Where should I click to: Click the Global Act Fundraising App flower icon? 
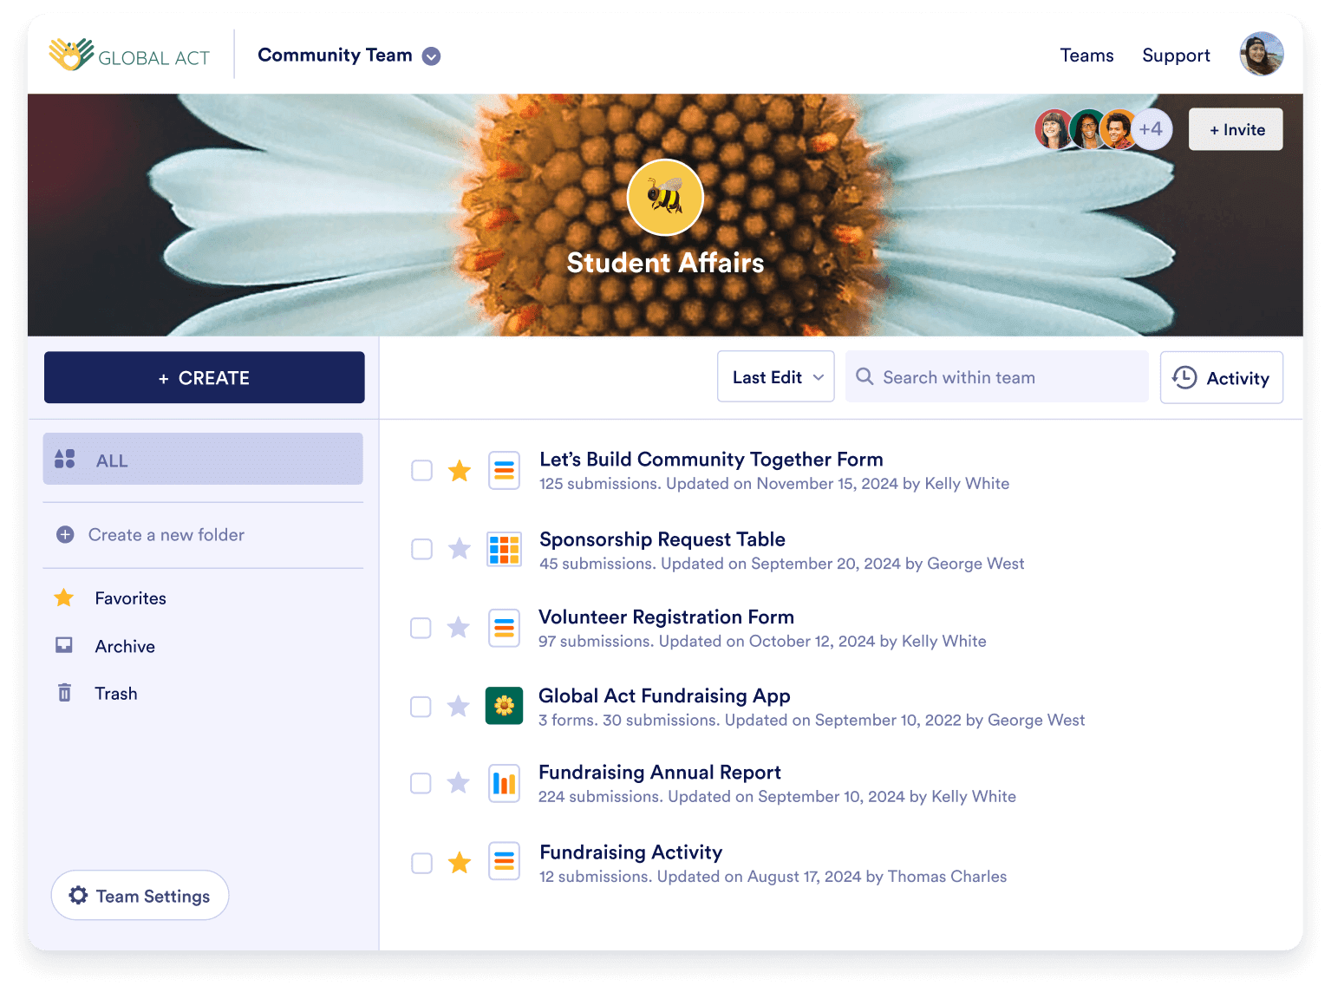pos(504,707)
